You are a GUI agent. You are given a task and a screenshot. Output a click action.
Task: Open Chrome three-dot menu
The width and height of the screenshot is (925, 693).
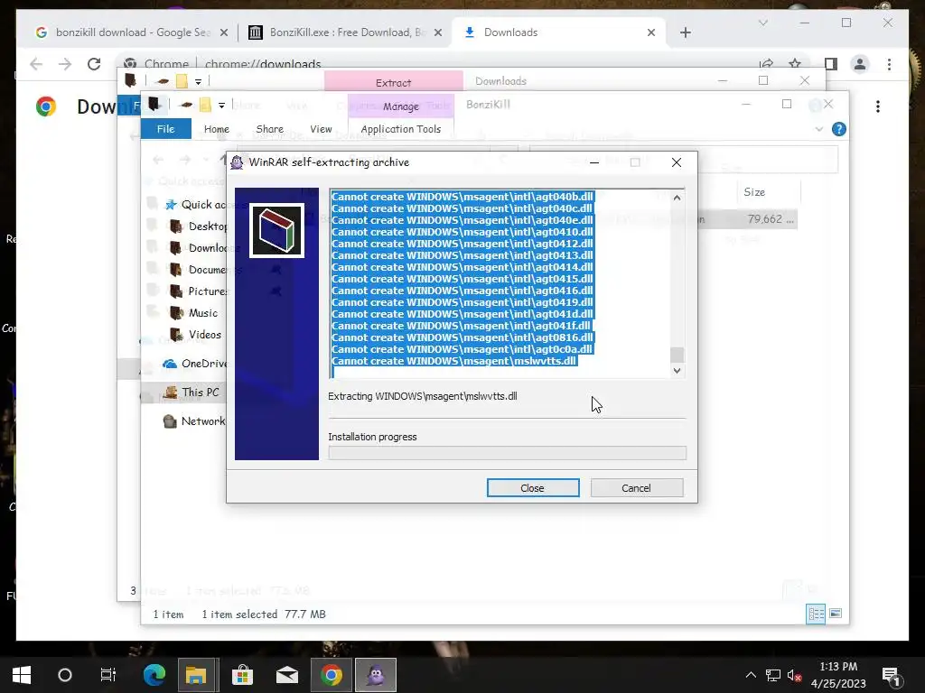click(x=889, y=64)
